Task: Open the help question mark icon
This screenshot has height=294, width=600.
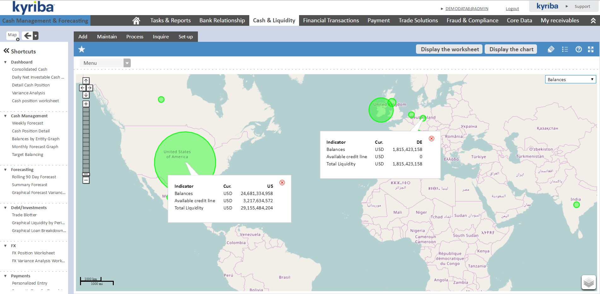Action: click(x=579, y=49)
